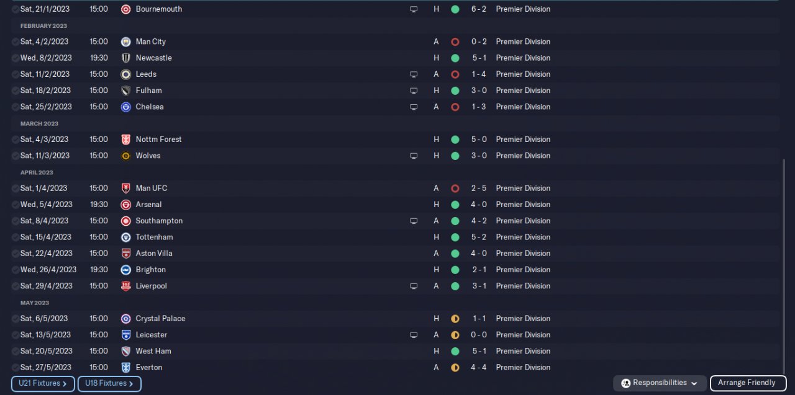Toggle the checkmark beside the Everton fixture

click(x=16, y=368)
